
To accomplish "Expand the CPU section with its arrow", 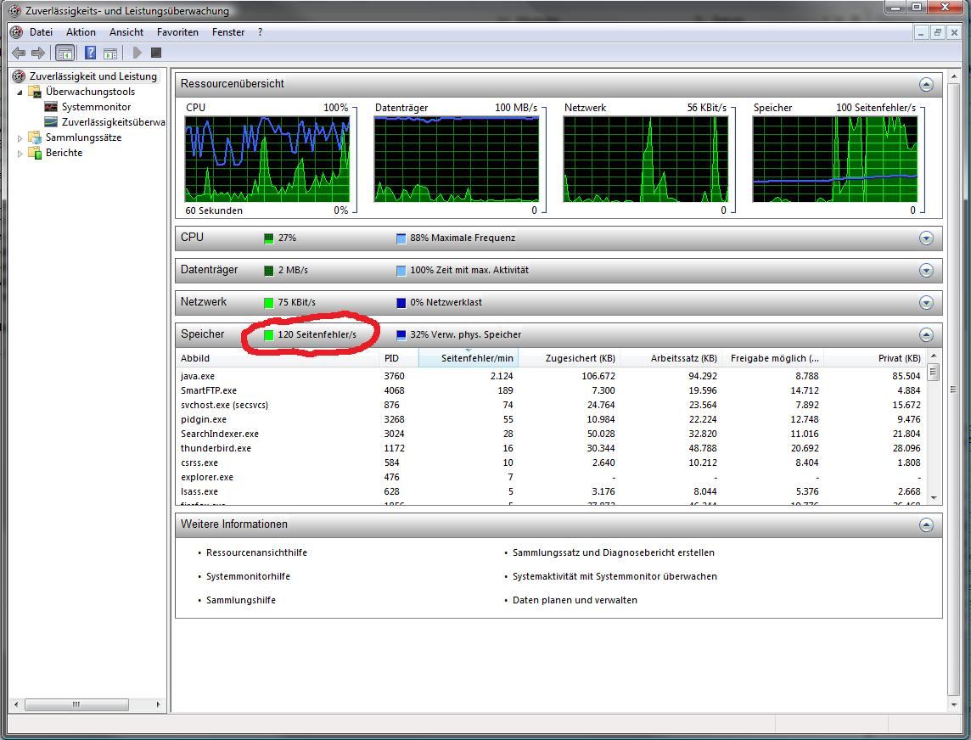I will 926,238.
